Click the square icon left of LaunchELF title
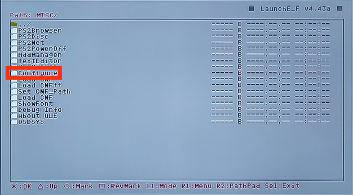 [251, 9]
